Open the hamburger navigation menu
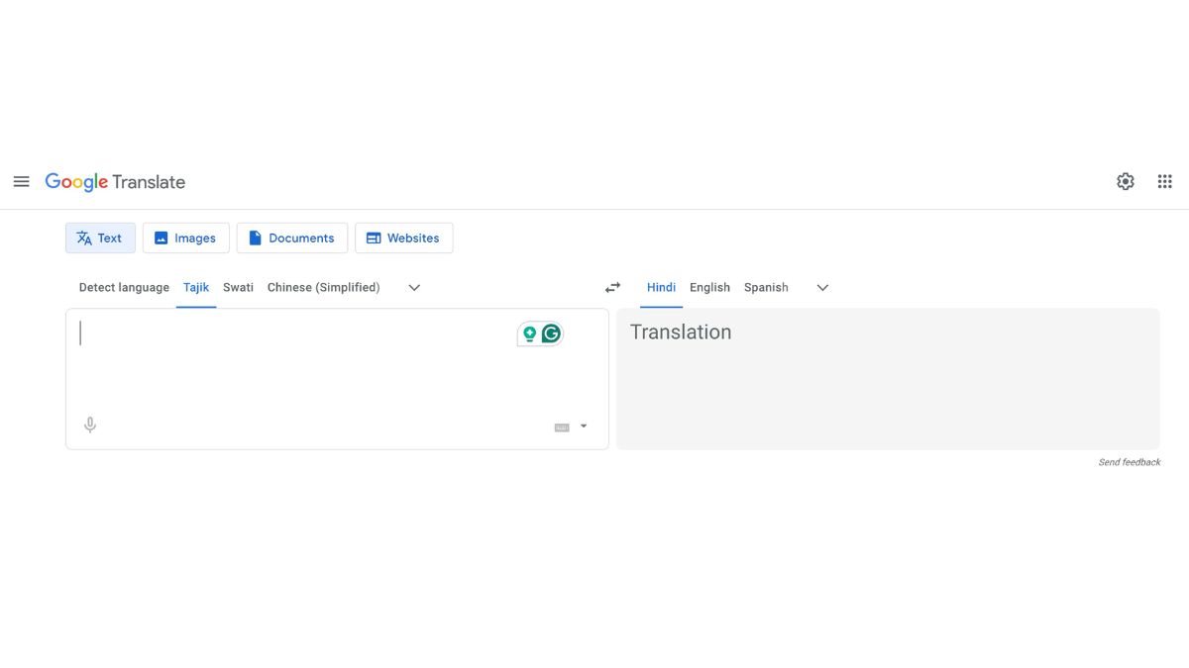Viewport: 1189px width, 668px height. pyautogui.click(x=21, y=181)
